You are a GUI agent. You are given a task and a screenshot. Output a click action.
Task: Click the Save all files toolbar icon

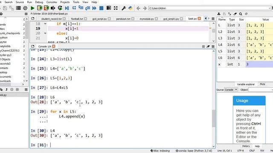pos(12,8)
